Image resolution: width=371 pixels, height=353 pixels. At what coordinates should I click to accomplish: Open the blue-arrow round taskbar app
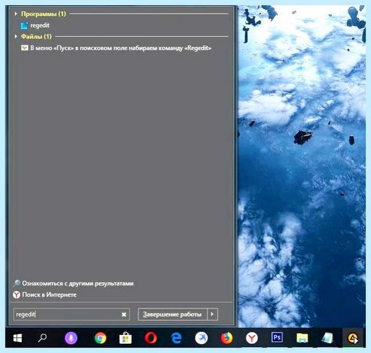pos(202,338)
